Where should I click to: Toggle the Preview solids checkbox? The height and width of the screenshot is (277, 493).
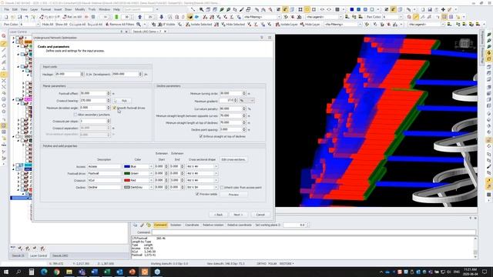197,195
